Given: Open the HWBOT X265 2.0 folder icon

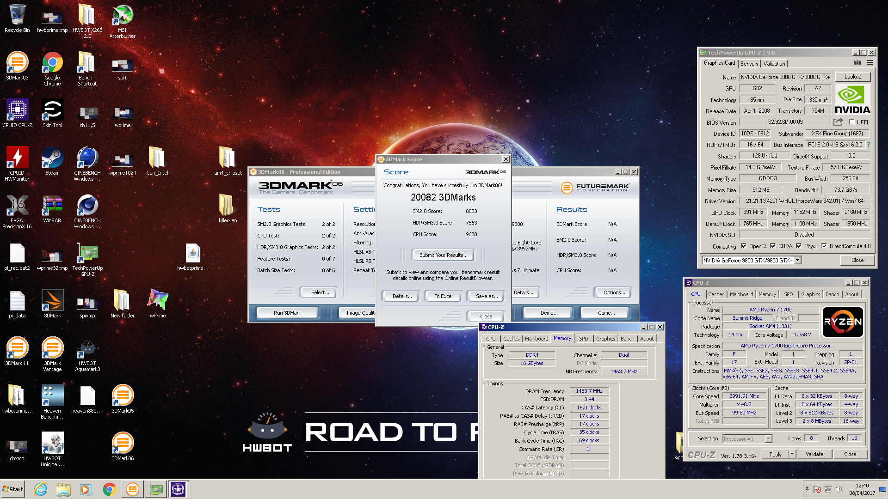Looking at the screenshot, I should tap(87, 21).
